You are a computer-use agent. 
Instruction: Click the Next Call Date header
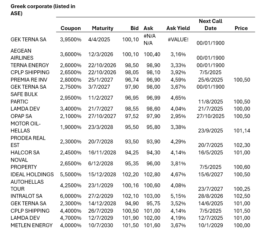pyautogui.click(x=210, y=25)
